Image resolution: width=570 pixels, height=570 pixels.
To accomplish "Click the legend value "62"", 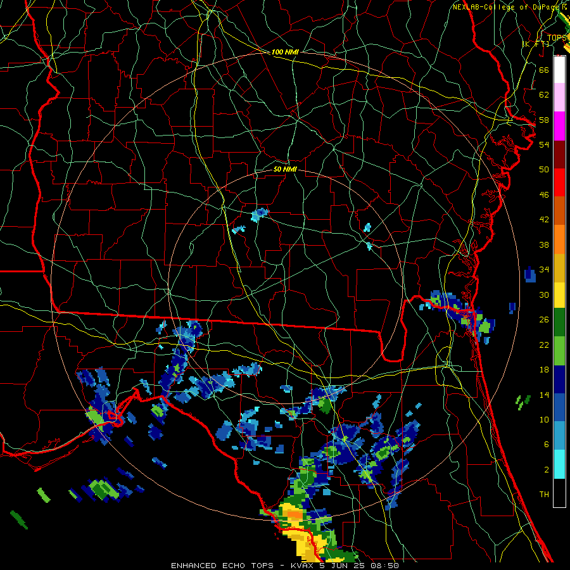I will (544, 95).
